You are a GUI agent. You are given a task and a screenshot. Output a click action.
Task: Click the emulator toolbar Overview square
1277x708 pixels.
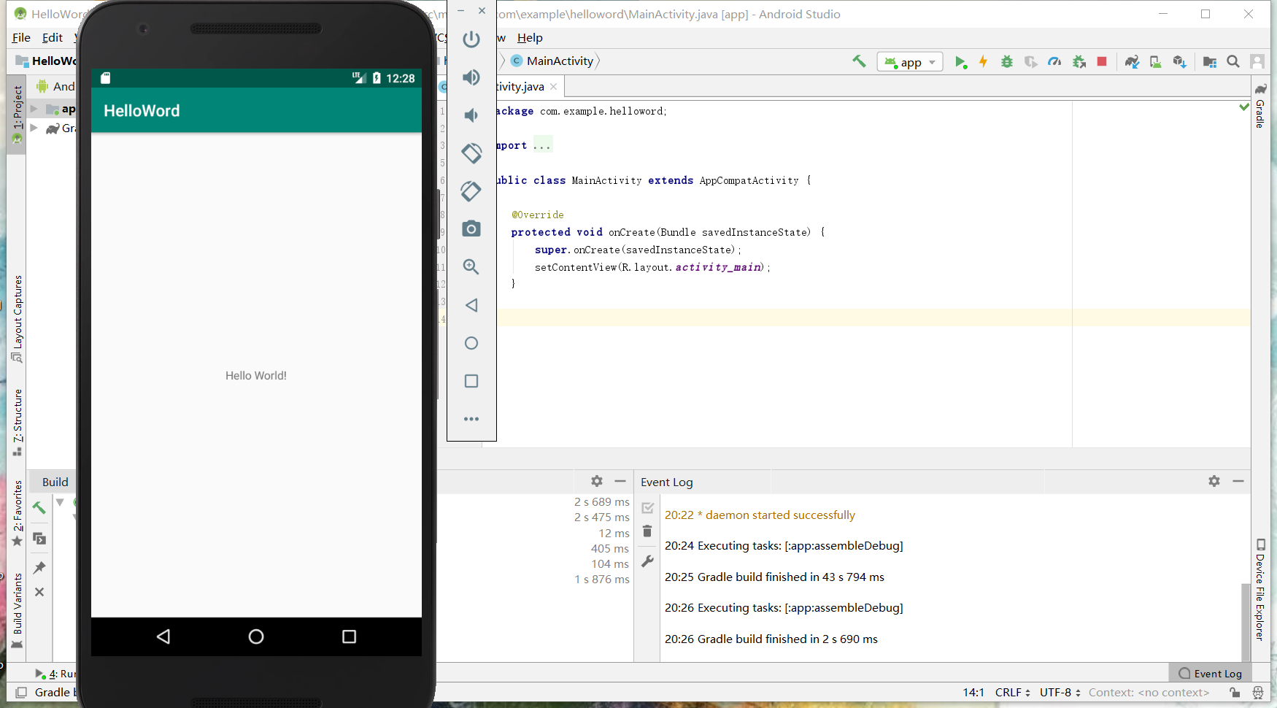pyautogui.click(x=471, y=381)
